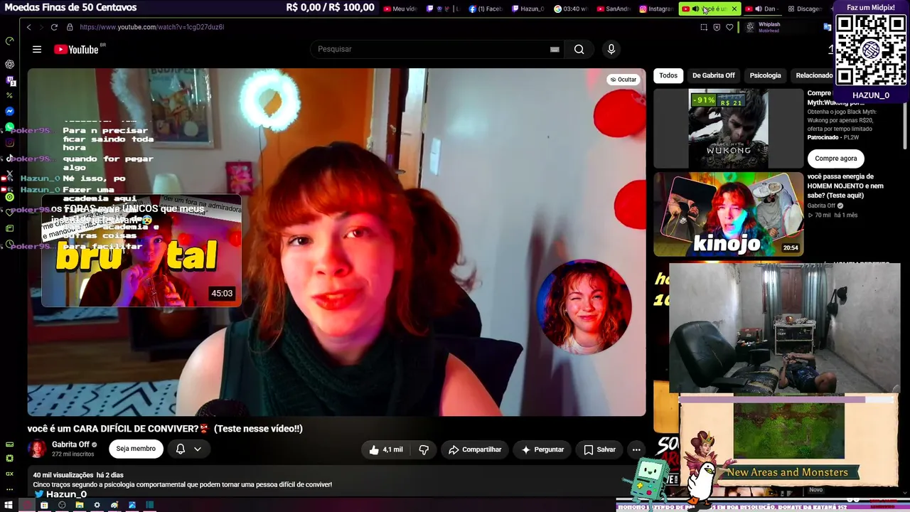Switch to the Instagram browser tab
The height and width of the screenshot is (512, 910).
coord(655,9)
